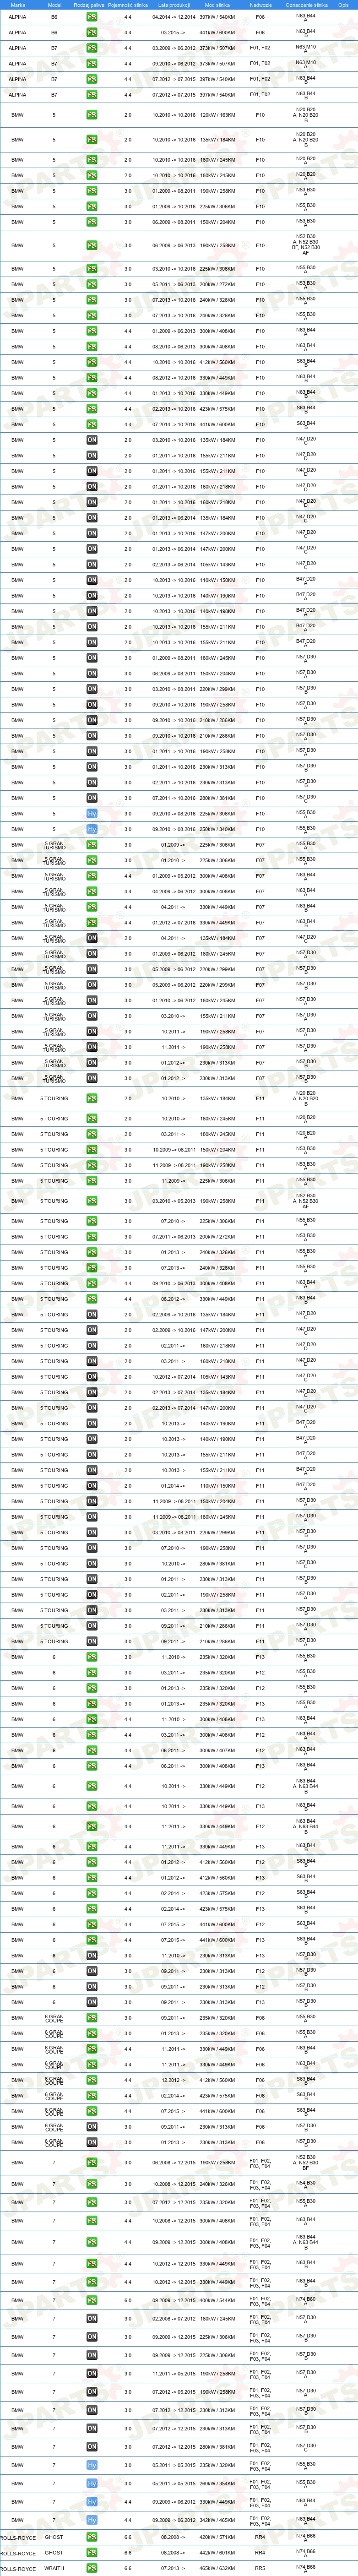
Task: Click petrol icon in ALPINA B6 03.2015 row
Action: (92, 32)
